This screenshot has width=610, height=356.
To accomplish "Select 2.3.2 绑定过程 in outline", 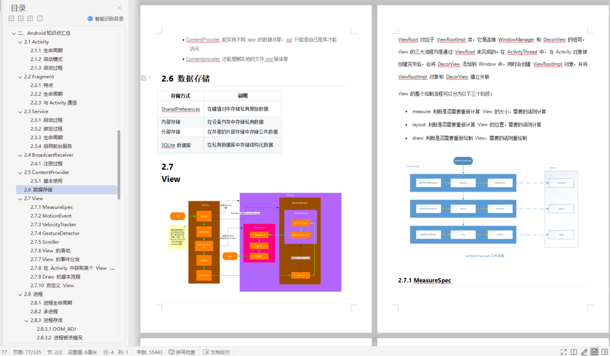I will coord(46,129).
